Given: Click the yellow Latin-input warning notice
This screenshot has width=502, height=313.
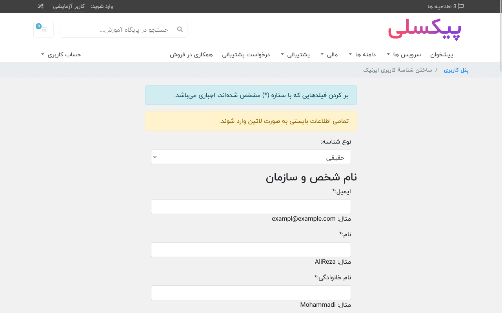Looking at the screenshot, I should tap(251, 121).
